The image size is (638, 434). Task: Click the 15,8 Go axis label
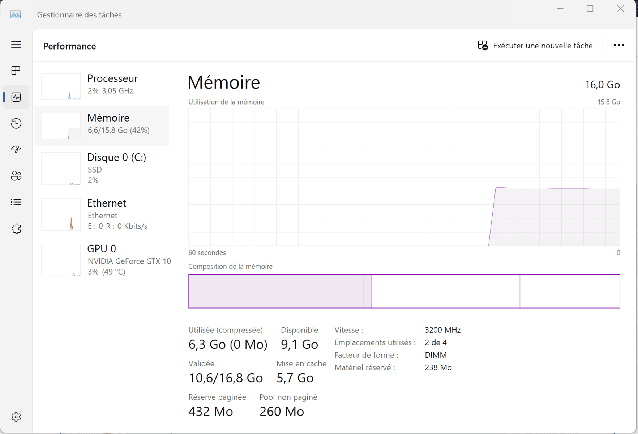click(x=608, y=102)
